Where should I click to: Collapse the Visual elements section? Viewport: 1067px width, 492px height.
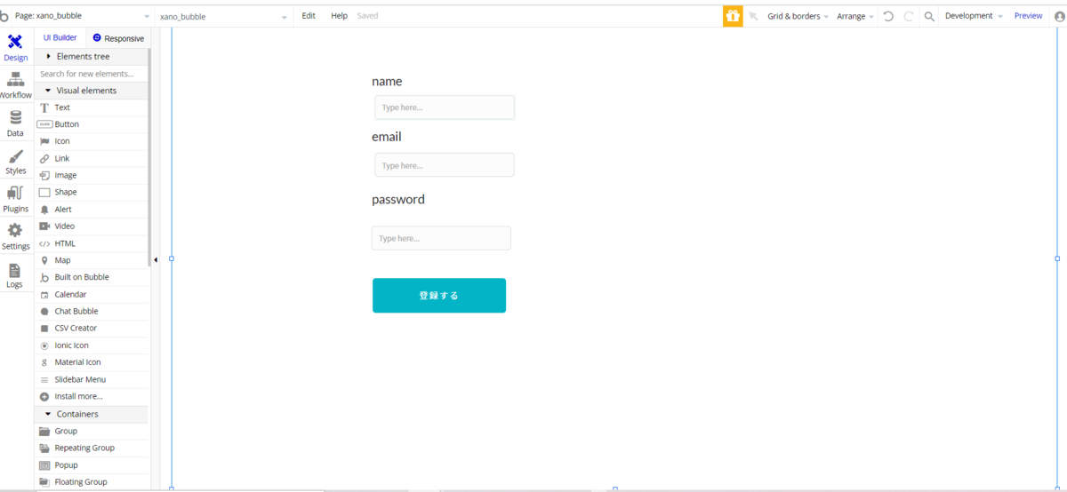click(x=92, y=91)
